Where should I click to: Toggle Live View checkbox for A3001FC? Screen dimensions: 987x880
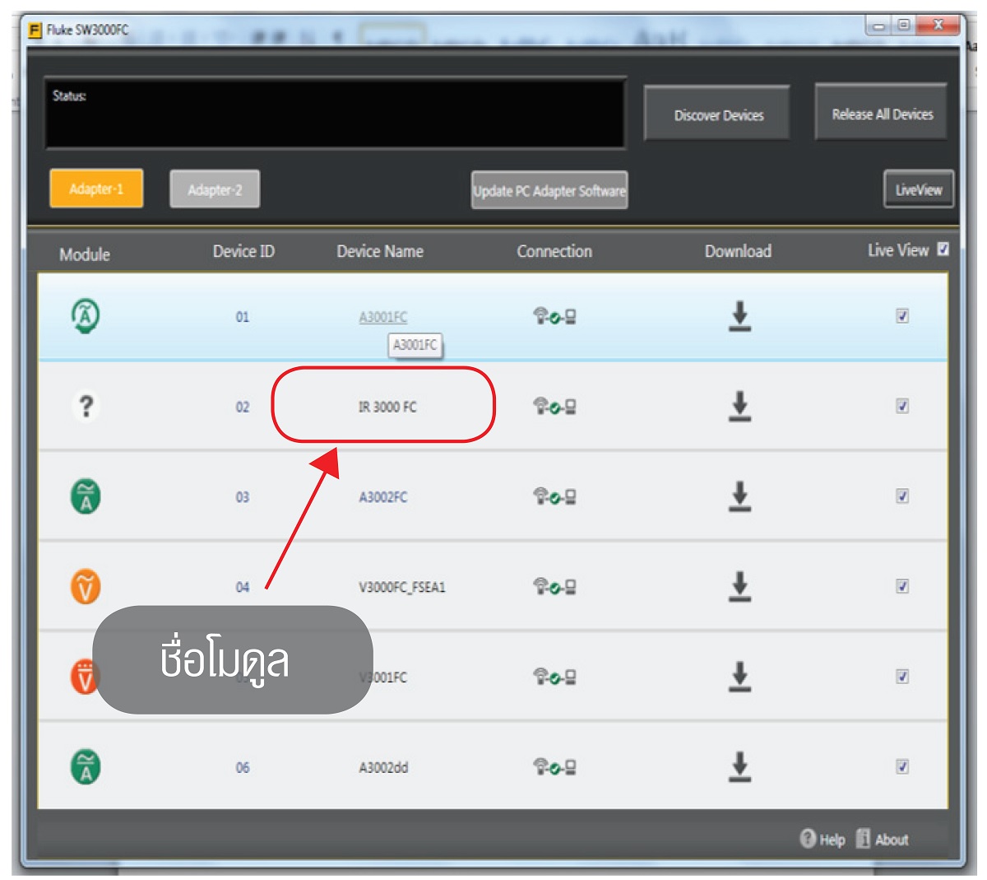(x=902, y=316)
